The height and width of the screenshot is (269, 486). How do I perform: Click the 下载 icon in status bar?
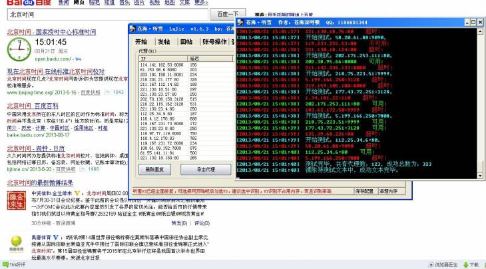point(470,264)
